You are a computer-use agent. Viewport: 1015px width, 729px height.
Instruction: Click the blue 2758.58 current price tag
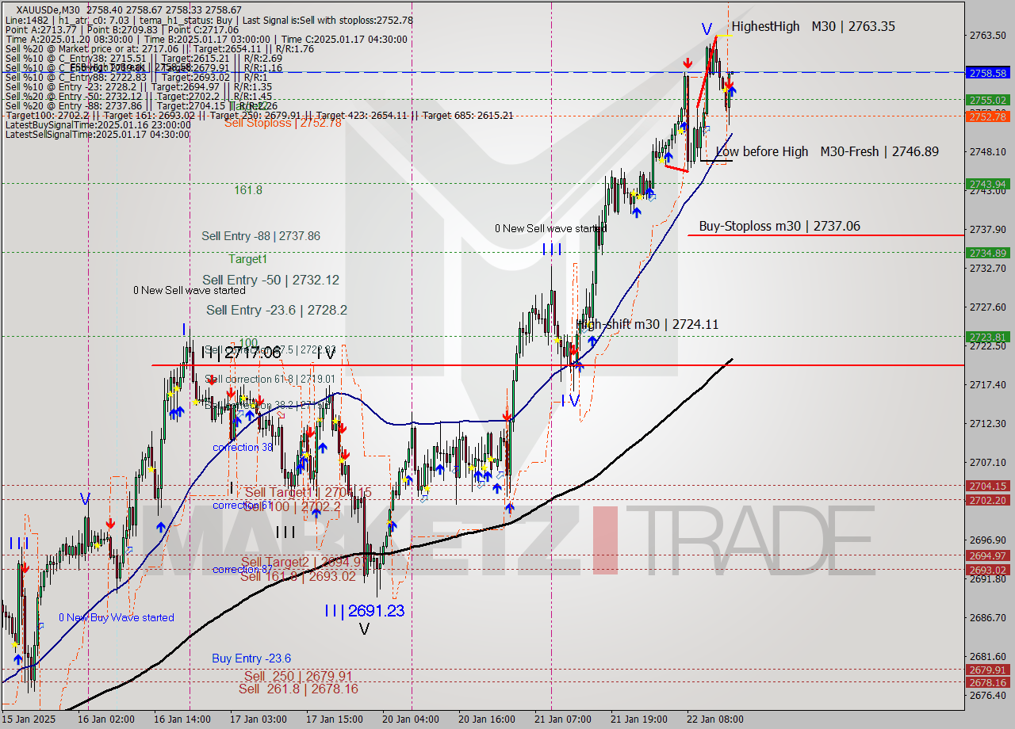[x=988, y=73]
